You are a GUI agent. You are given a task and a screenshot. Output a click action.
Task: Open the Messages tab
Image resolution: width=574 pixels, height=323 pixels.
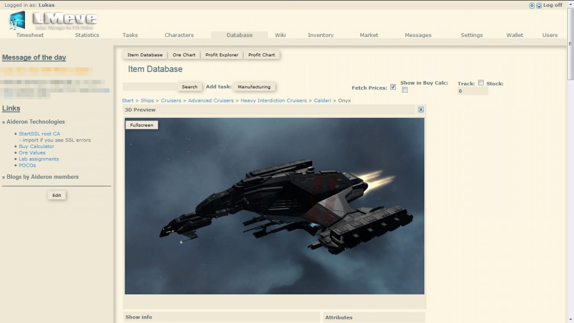pyautogui.click(x=418, y=35)
